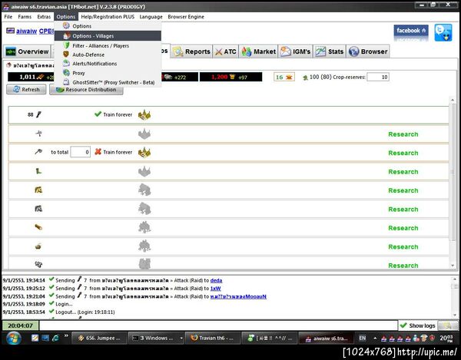The image size is (461, 360).
Task: Click the CPE alliance link
Action: pos(47,31)
